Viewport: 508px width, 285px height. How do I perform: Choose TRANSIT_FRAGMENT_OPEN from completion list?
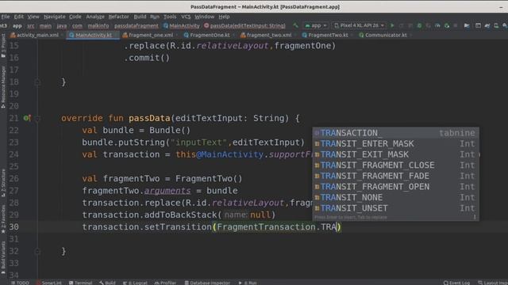point(395,187)
